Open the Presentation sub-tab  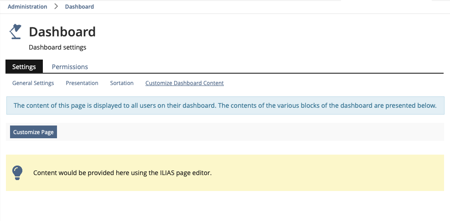pyautogui.click(x=82, y=83)
